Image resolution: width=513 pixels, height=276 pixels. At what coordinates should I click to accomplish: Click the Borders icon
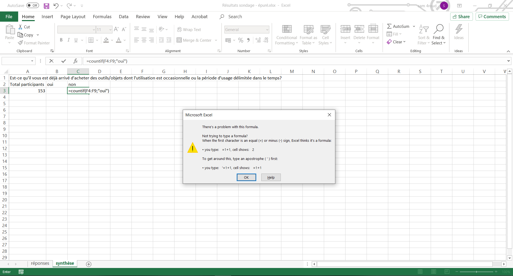[91, 40]
